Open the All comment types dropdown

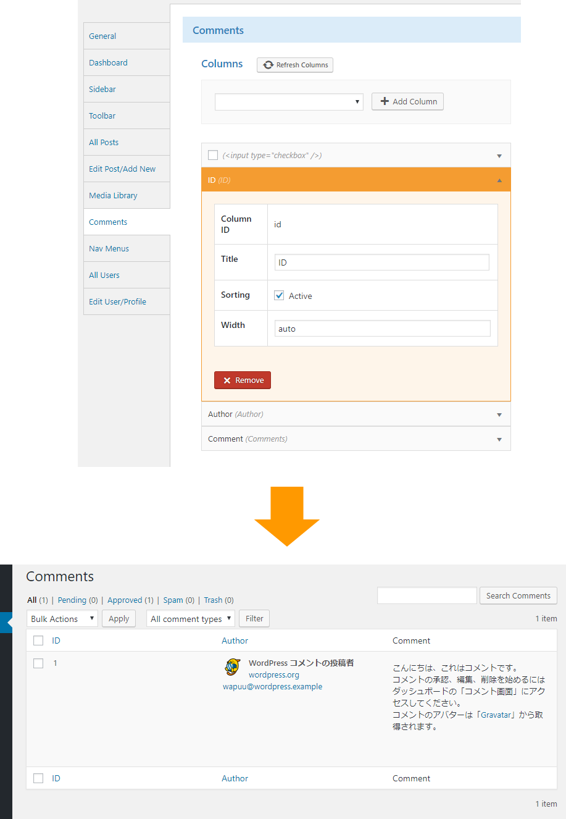tap(191, 618)
